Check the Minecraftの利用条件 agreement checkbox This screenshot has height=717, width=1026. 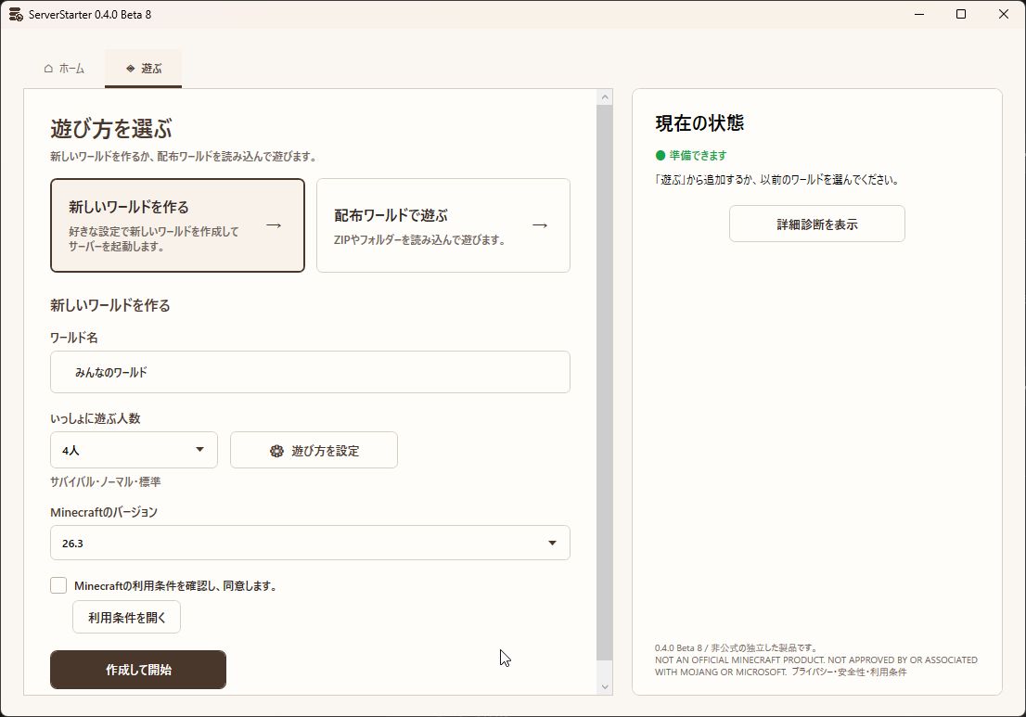point(58,585)
